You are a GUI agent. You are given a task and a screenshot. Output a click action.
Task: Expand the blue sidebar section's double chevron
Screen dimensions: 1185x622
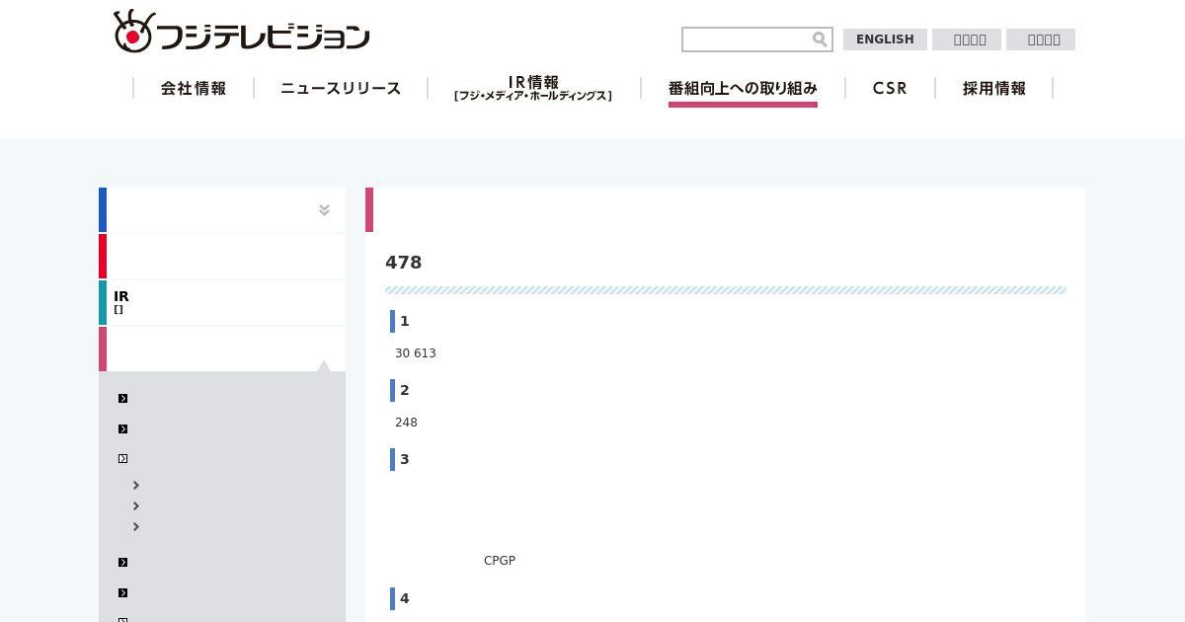coord(324,210)
